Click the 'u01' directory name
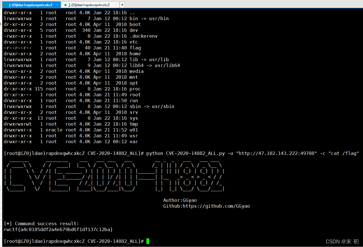Viewport: 363px width, 247px height. [134, 130]
